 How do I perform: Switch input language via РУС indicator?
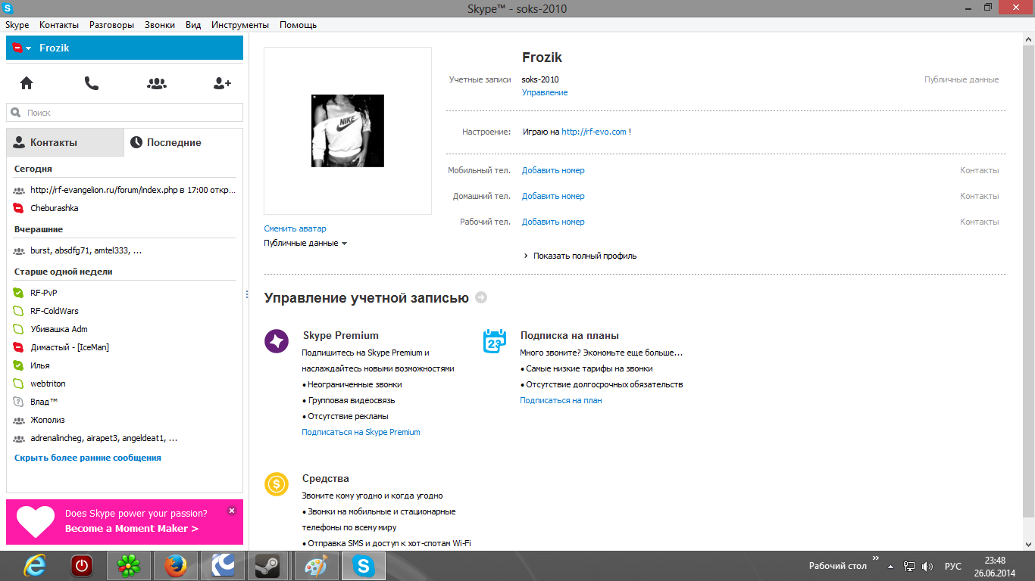pos(953,566)
